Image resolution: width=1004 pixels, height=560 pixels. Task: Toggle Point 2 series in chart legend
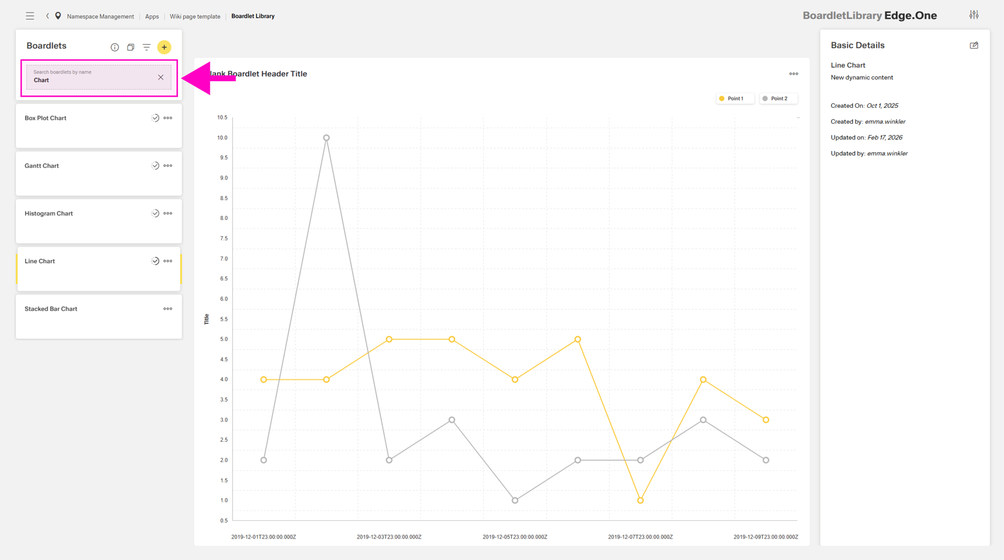click(x=778, y=99)
